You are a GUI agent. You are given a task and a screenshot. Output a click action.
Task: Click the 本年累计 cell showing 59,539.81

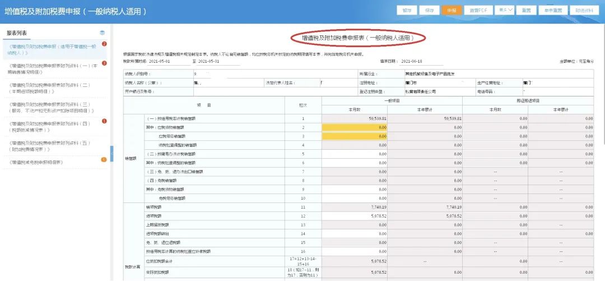point(425,119)
